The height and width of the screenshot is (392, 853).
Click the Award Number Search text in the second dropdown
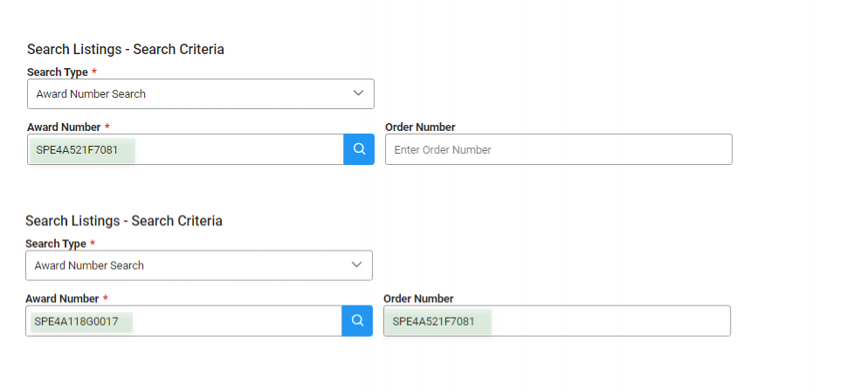click(89, 265)
